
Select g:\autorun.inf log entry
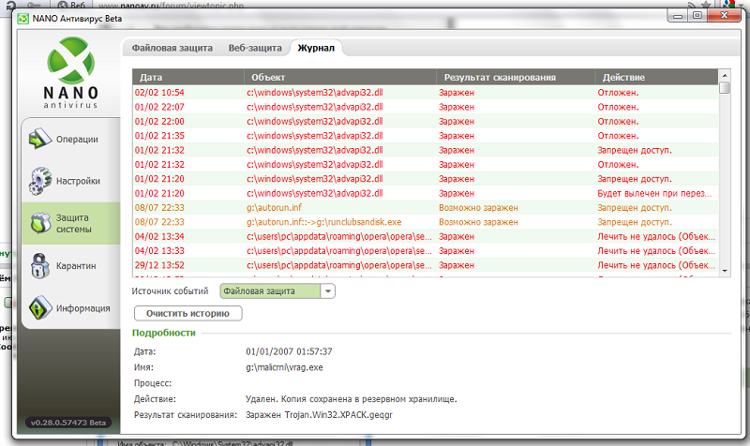282,207
